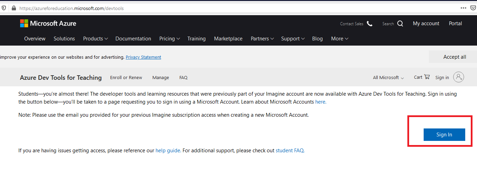Open the All Microsoft dropdown
This screenshot has height=173, width=477.
pyautogui.click(x=388, y=78)
